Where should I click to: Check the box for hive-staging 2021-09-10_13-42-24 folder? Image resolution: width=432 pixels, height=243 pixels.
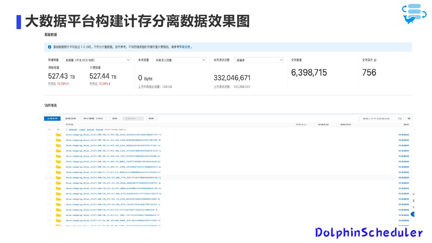tap(49, 140)
